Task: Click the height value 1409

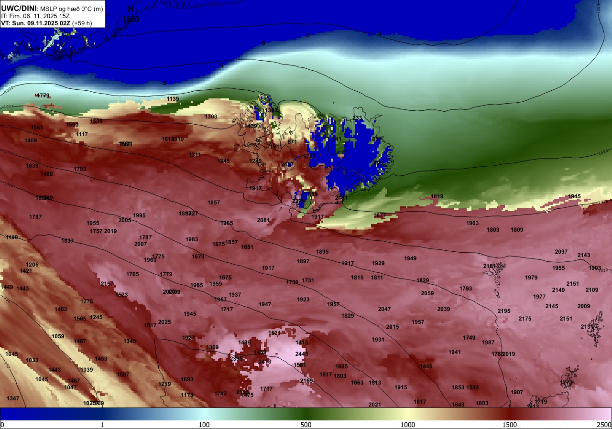Action: coord(31,140)
